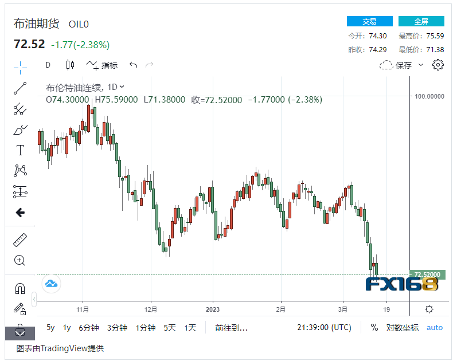Switch to the 1y time range
Image resolution: width=457 pixels, height=361 pixels.
coord(67,328)
